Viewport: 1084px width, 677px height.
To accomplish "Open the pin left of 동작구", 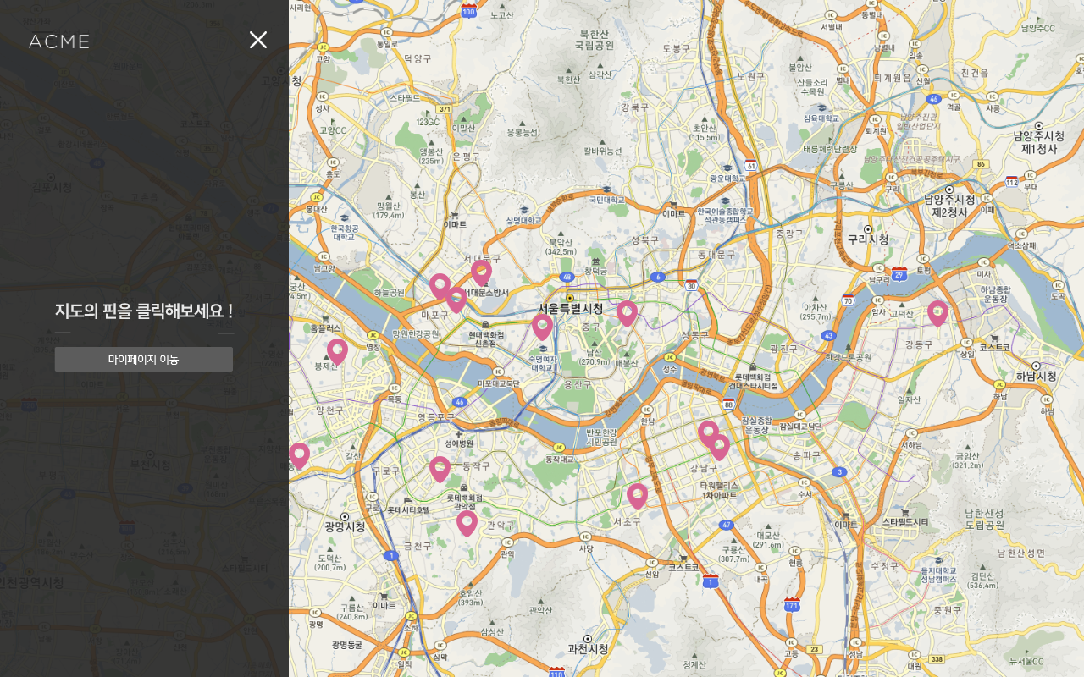I will [x=440, y=470].
